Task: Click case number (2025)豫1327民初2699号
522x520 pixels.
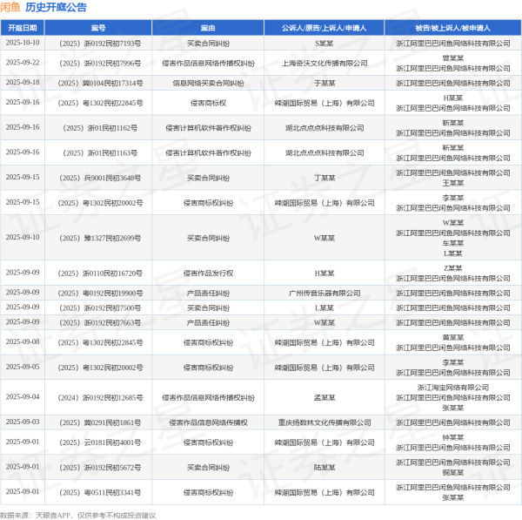Action: click(x=100, y=238)
